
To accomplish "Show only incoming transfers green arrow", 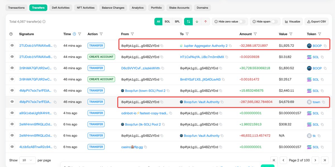I will pos(197,22).
